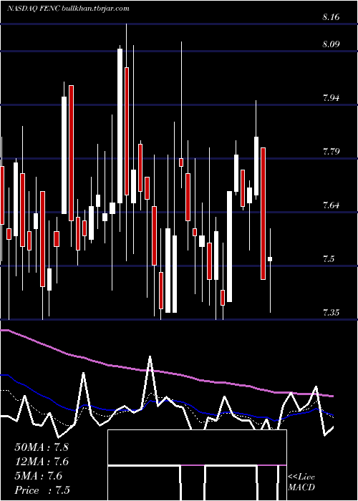Click the 7.94 price level label
Screen dimensions: 358x501
331,98
